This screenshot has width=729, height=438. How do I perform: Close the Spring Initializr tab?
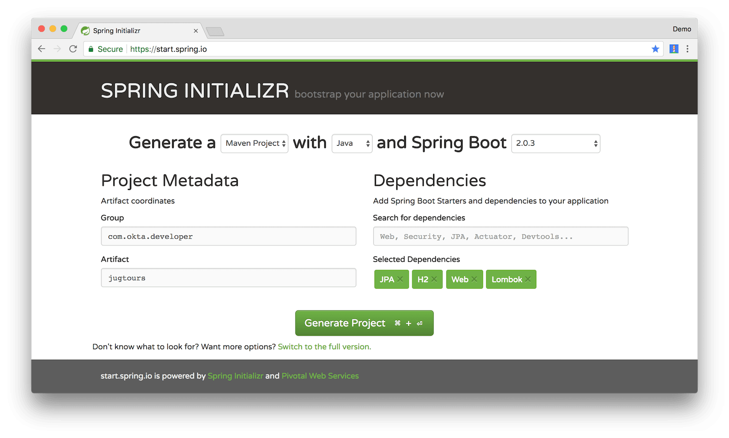tap(196, 31)
